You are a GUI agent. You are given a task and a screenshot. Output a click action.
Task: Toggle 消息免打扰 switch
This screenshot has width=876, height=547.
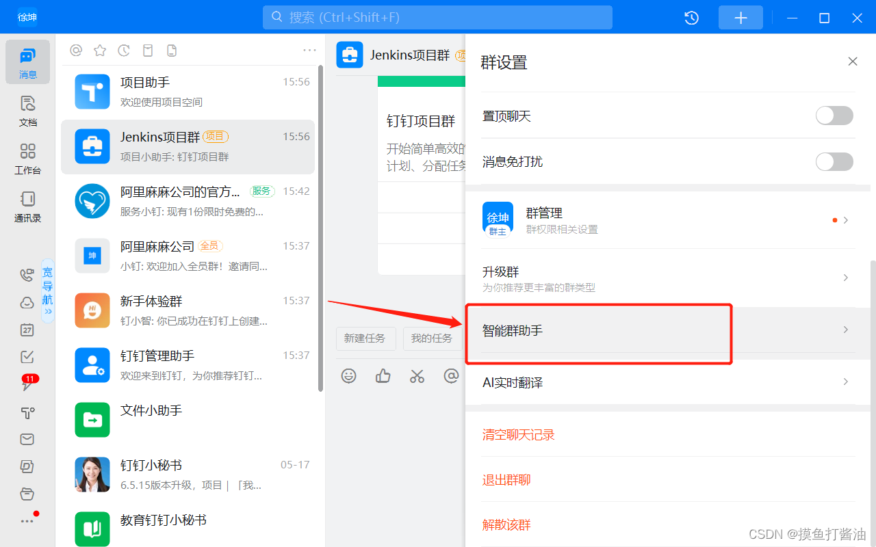tap(834, 161)
